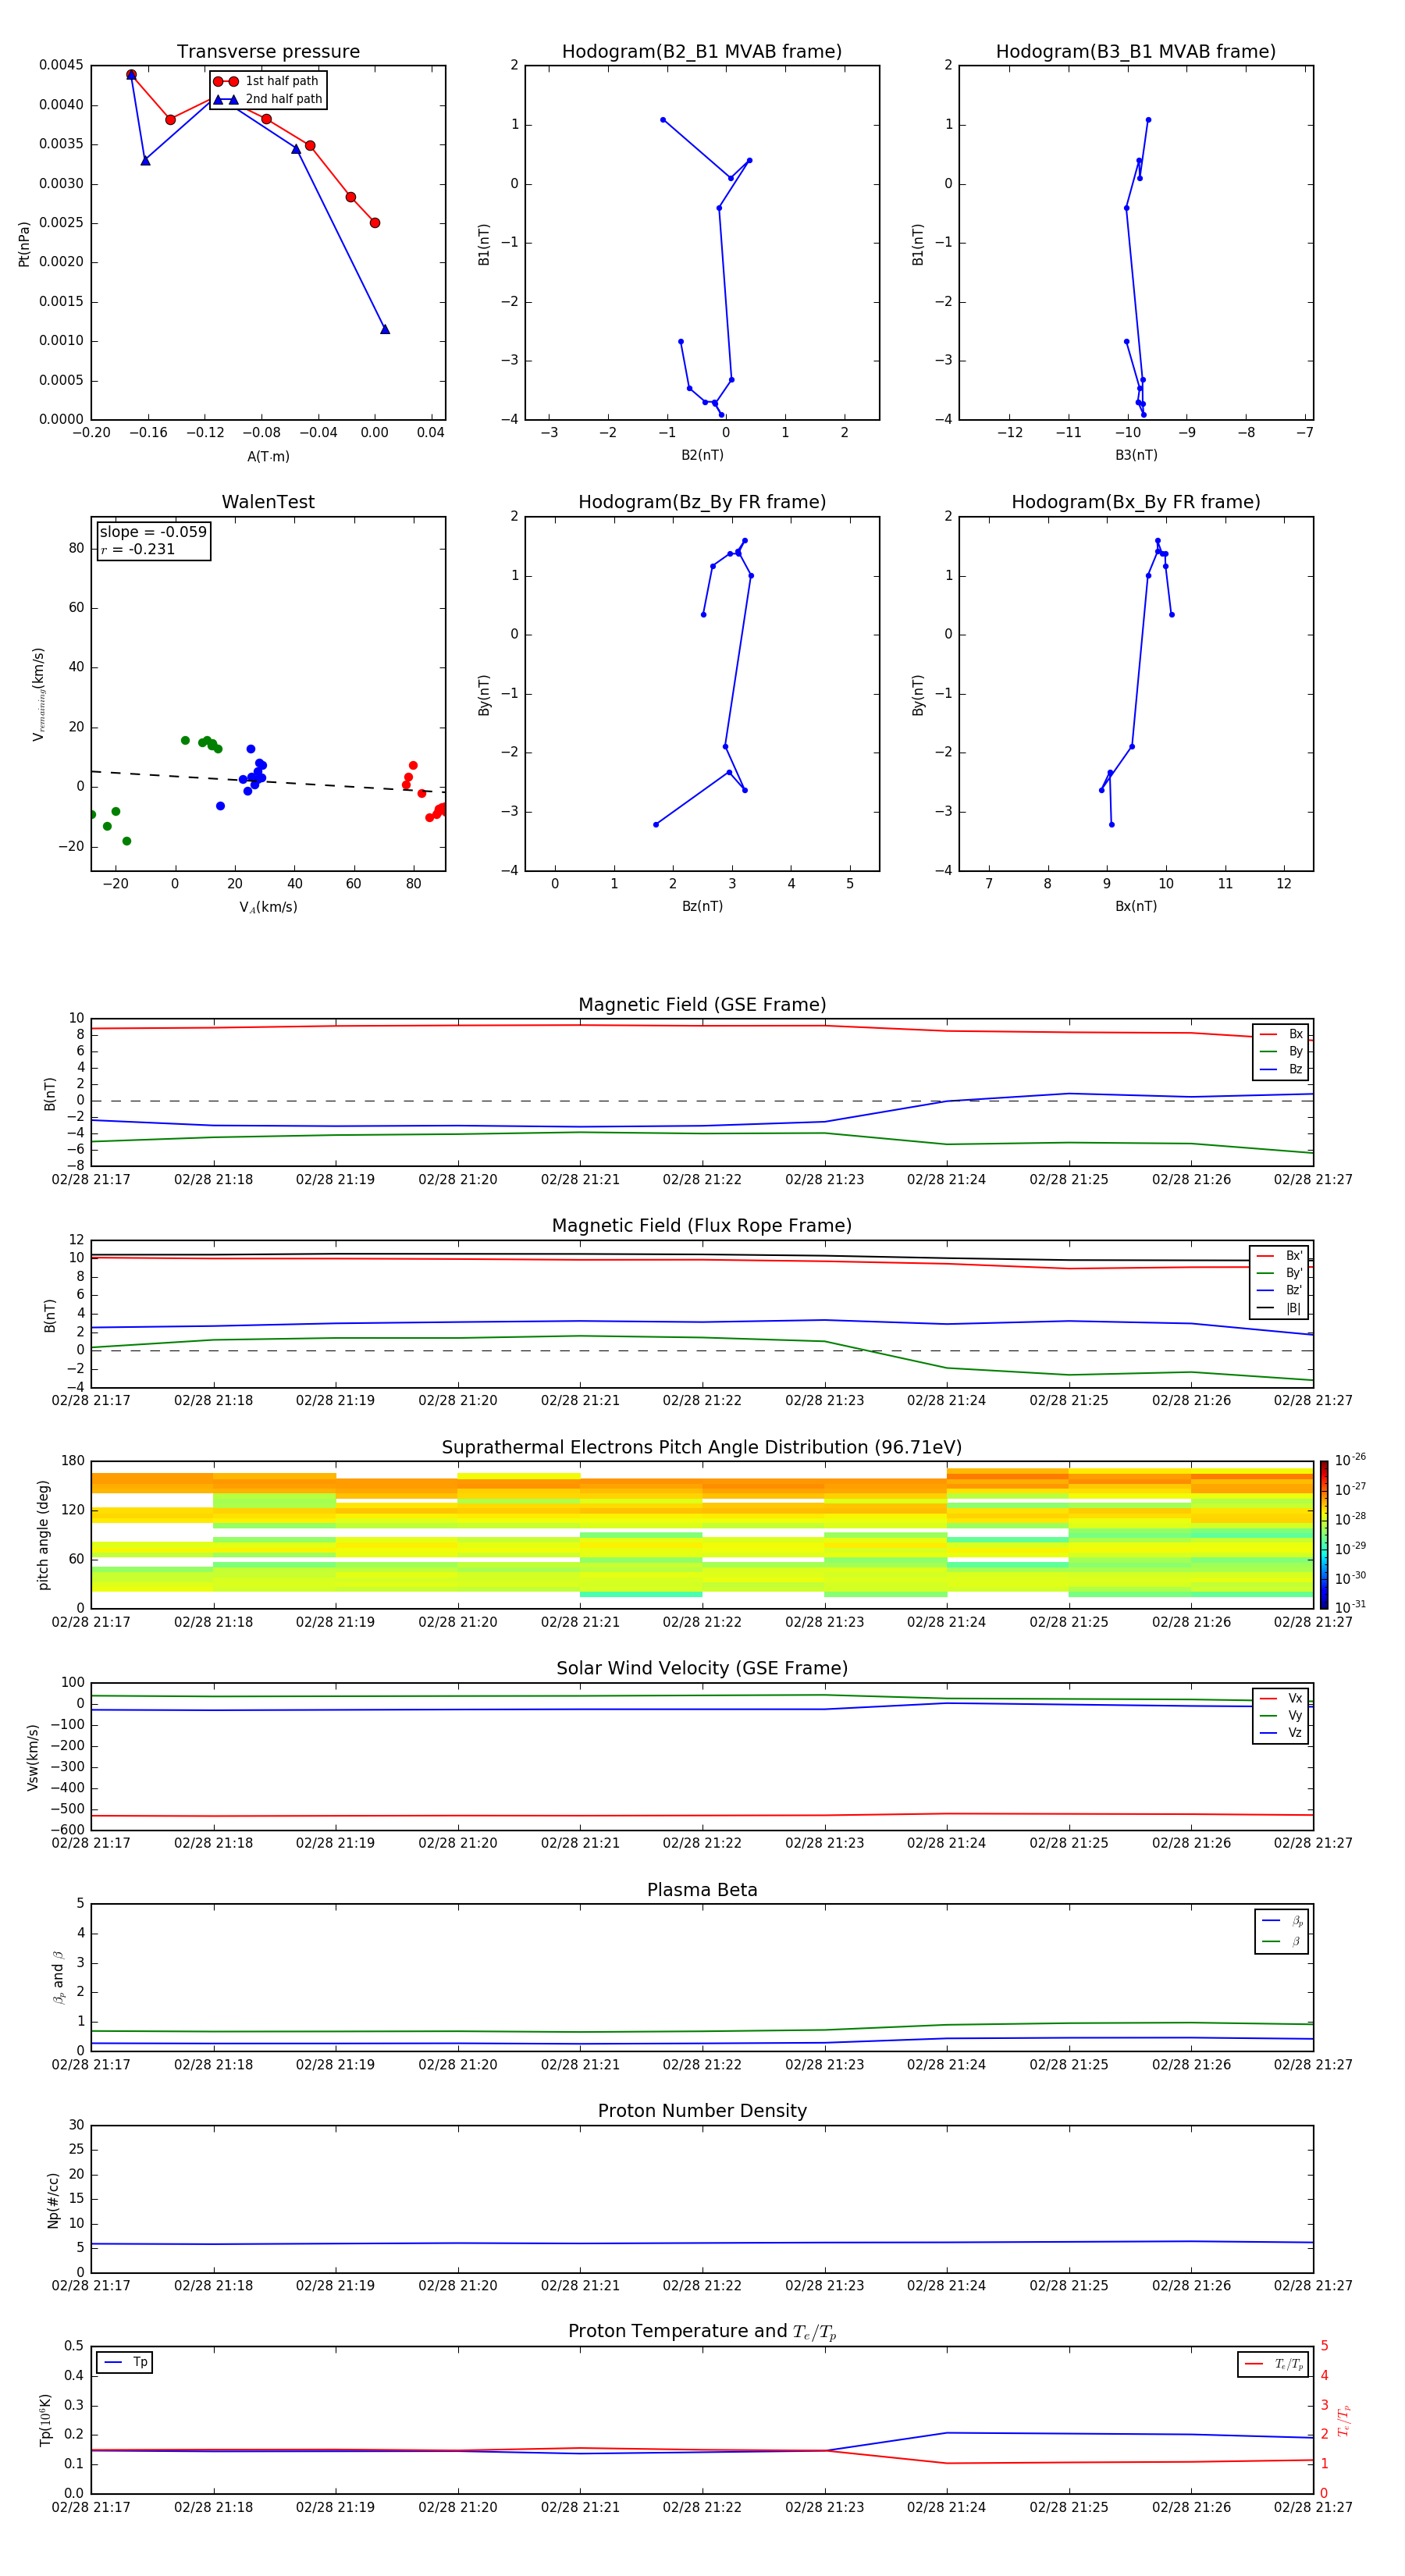Click the 'V_A(km/s)' axis label in WalenTest
This screenshot has height=2576, width=1405.
click(268, 907)
